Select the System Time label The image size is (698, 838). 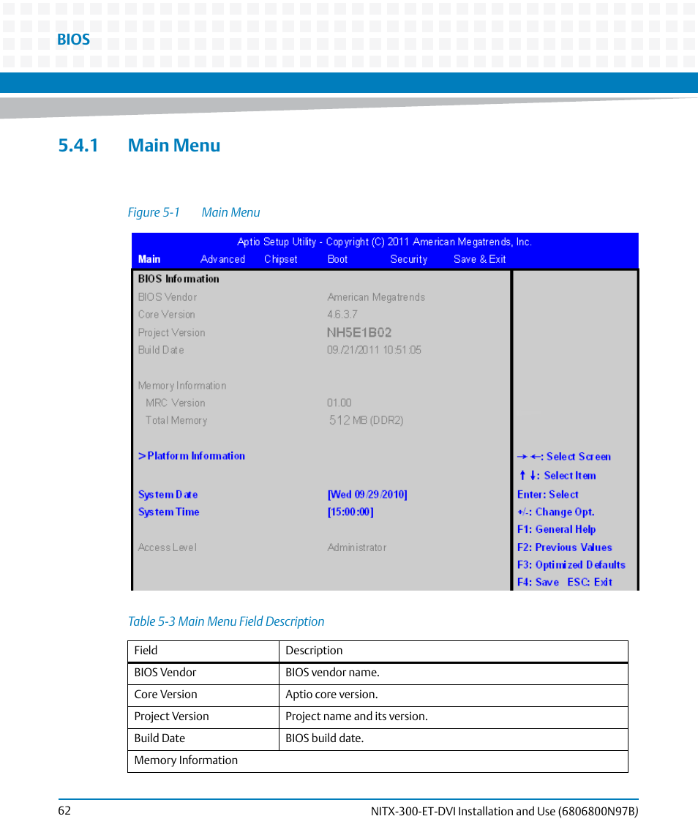pos(169,512)
